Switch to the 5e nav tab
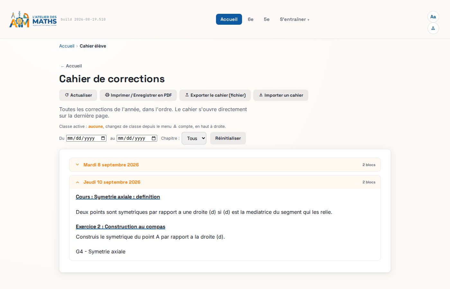450x289 pixels. (x=267, y=19)
